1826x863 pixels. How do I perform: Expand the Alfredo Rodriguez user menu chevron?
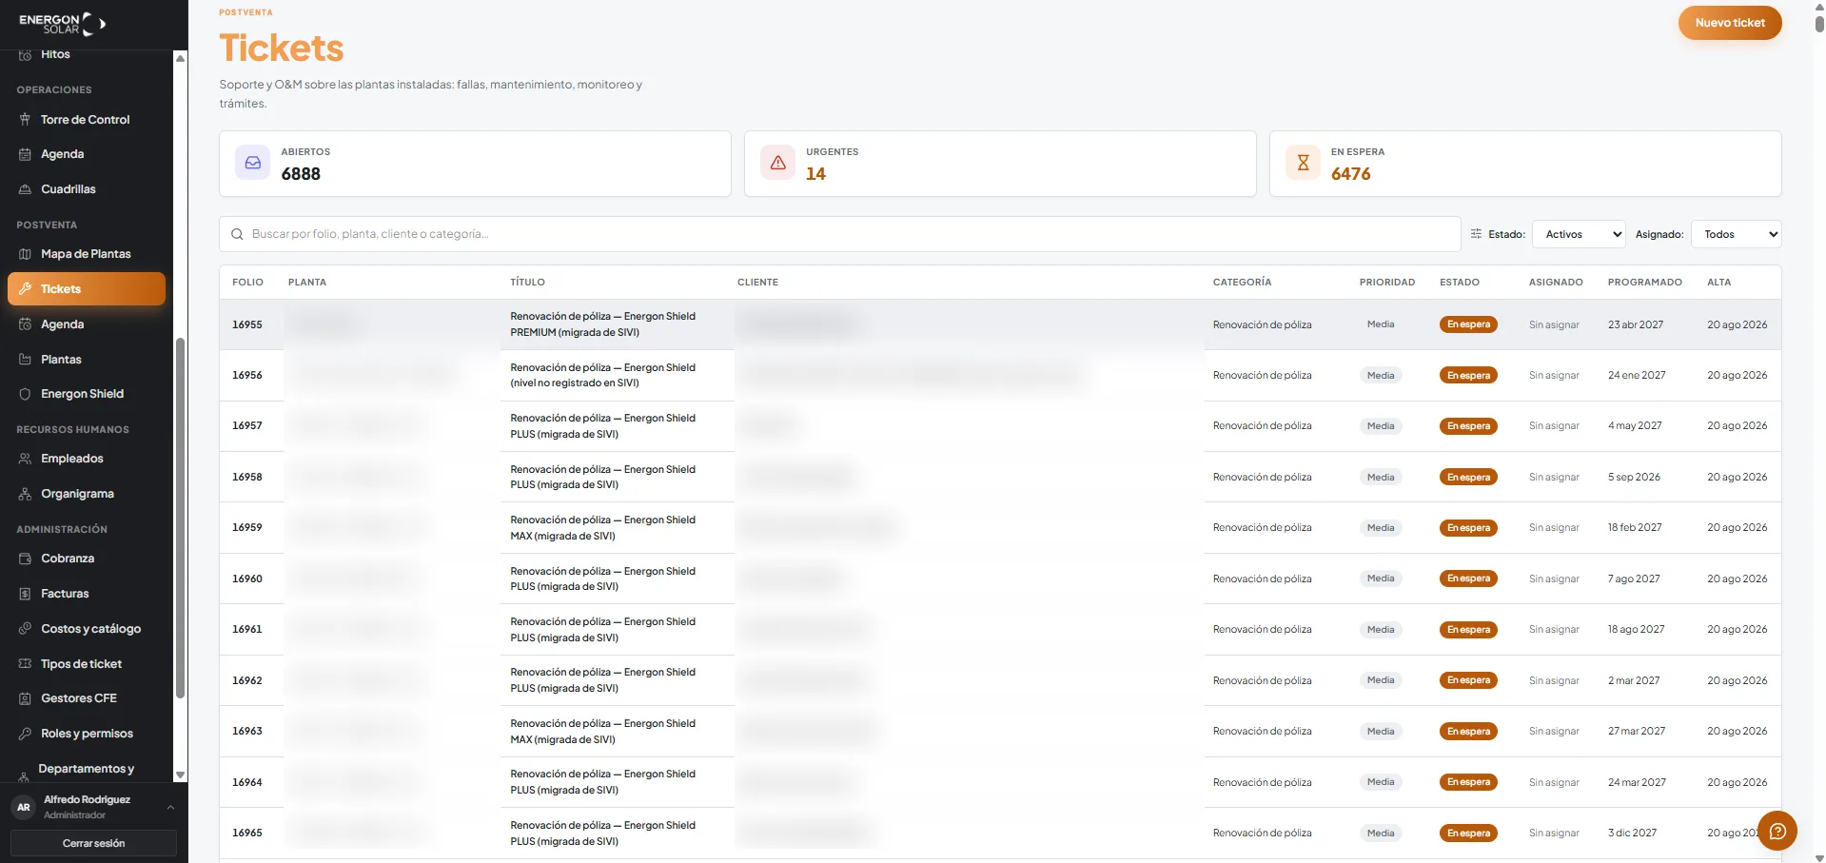click(x=170, y=808)
